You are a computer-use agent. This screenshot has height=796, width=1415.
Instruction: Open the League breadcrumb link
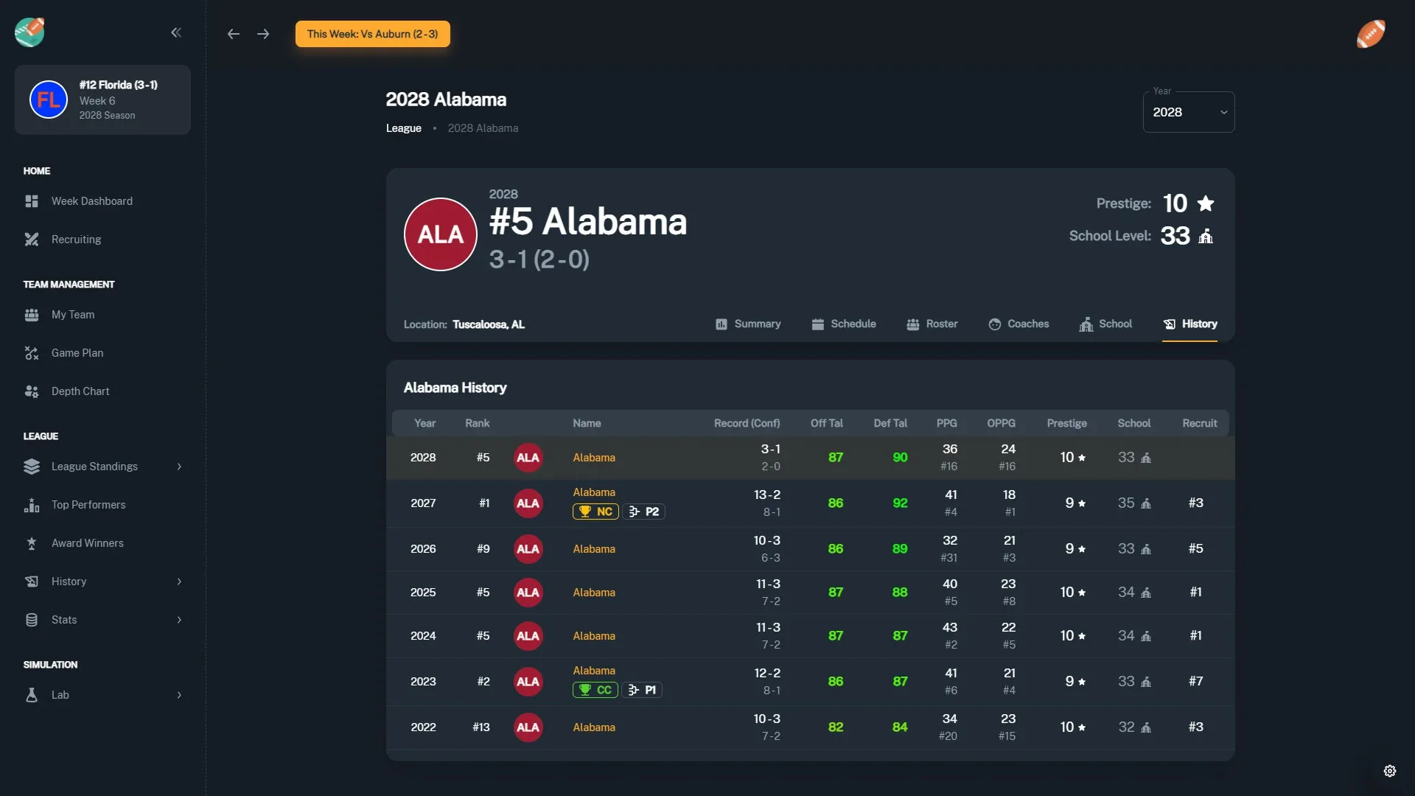404,128
